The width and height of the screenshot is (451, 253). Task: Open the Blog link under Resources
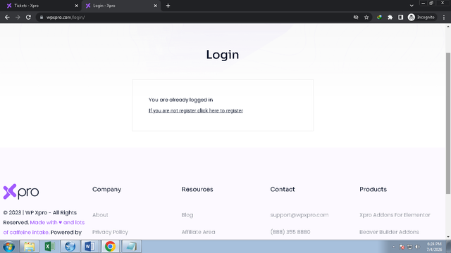coord(187,215)
